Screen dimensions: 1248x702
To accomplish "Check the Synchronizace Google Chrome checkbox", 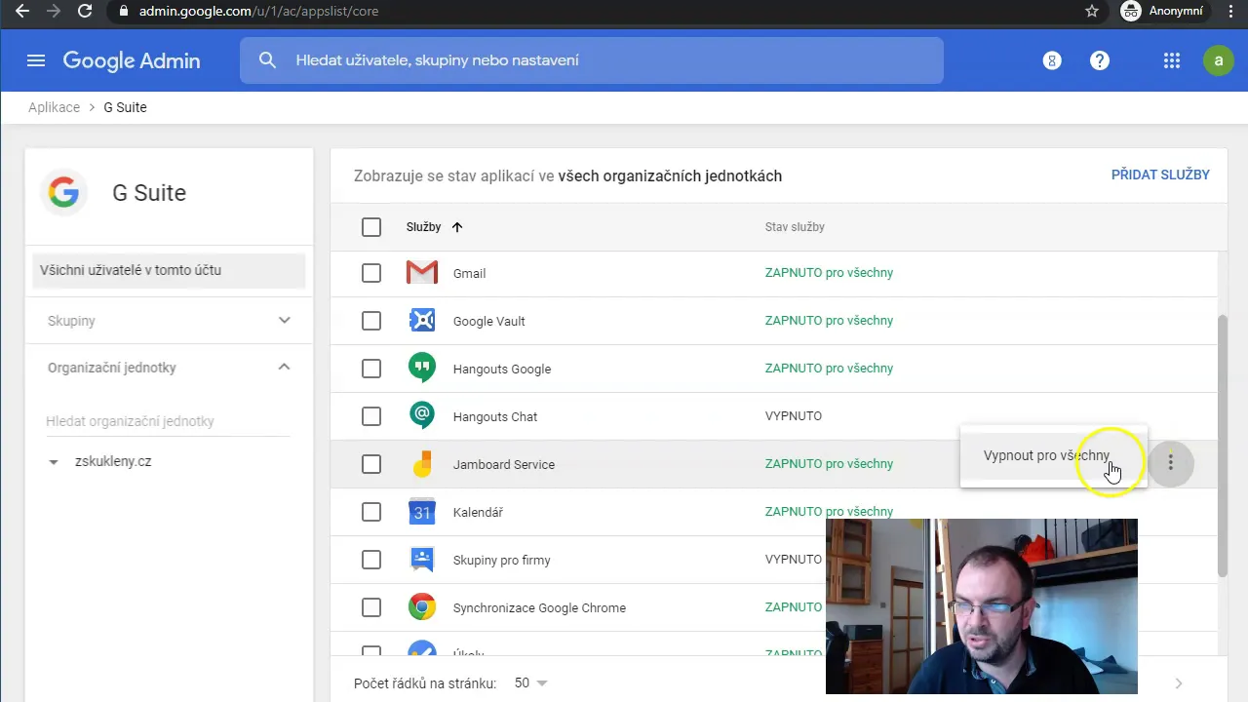I will (x=371, y=607).
